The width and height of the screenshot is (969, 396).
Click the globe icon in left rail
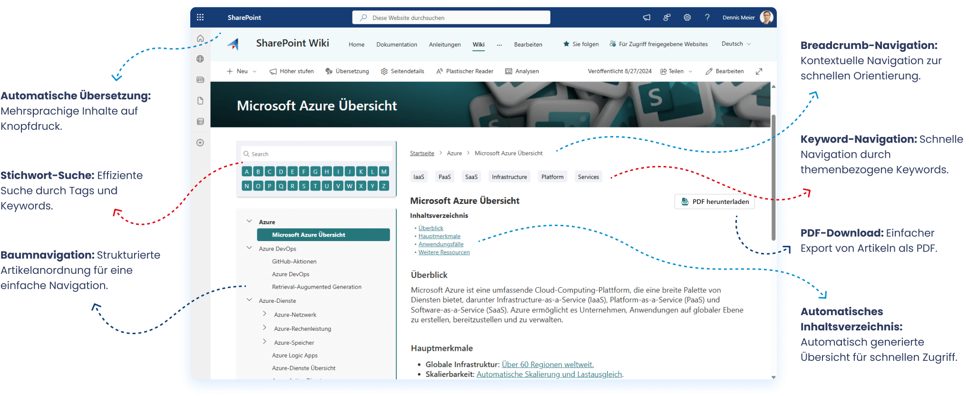(x=200, y=59)
